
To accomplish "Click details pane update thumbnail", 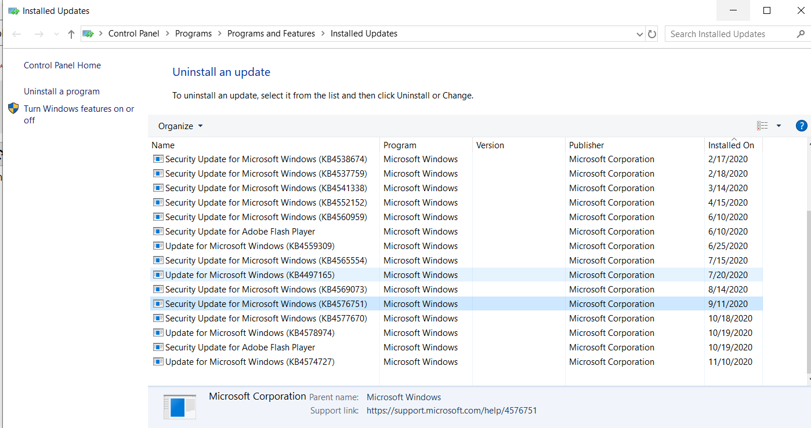I will pos(179,407).
